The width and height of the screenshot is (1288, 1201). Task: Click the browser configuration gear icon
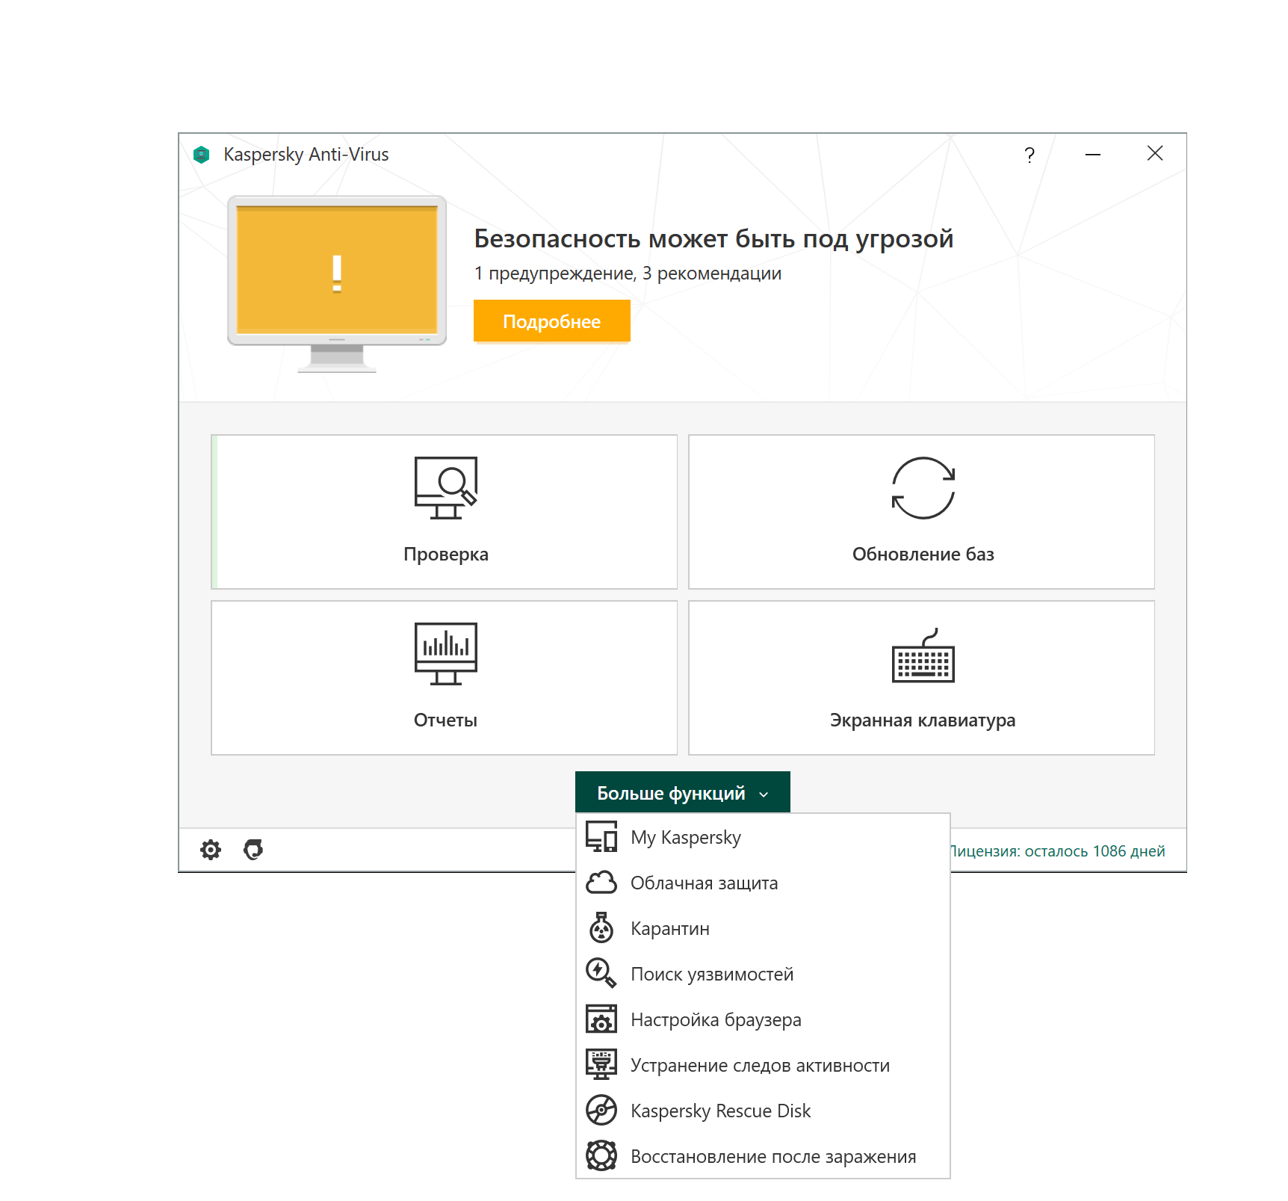pos(601,1019)
